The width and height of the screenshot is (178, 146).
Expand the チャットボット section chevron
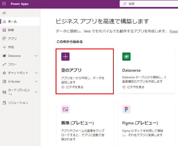[x=36, y=73]
